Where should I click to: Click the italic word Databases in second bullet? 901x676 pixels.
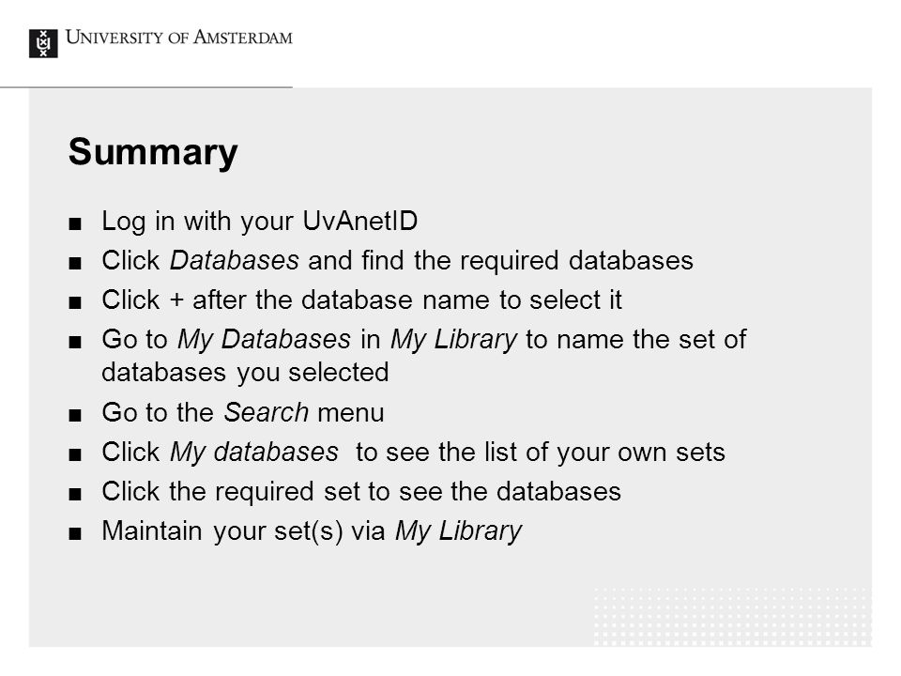235,260
